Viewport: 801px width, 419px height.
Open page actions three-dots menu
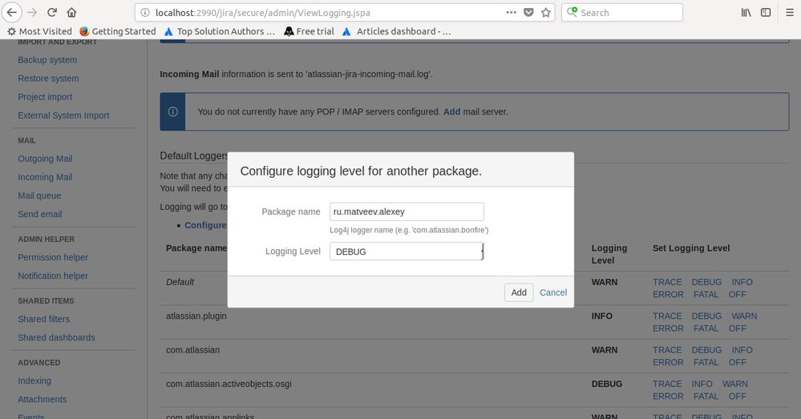click(x=511, y=13)
